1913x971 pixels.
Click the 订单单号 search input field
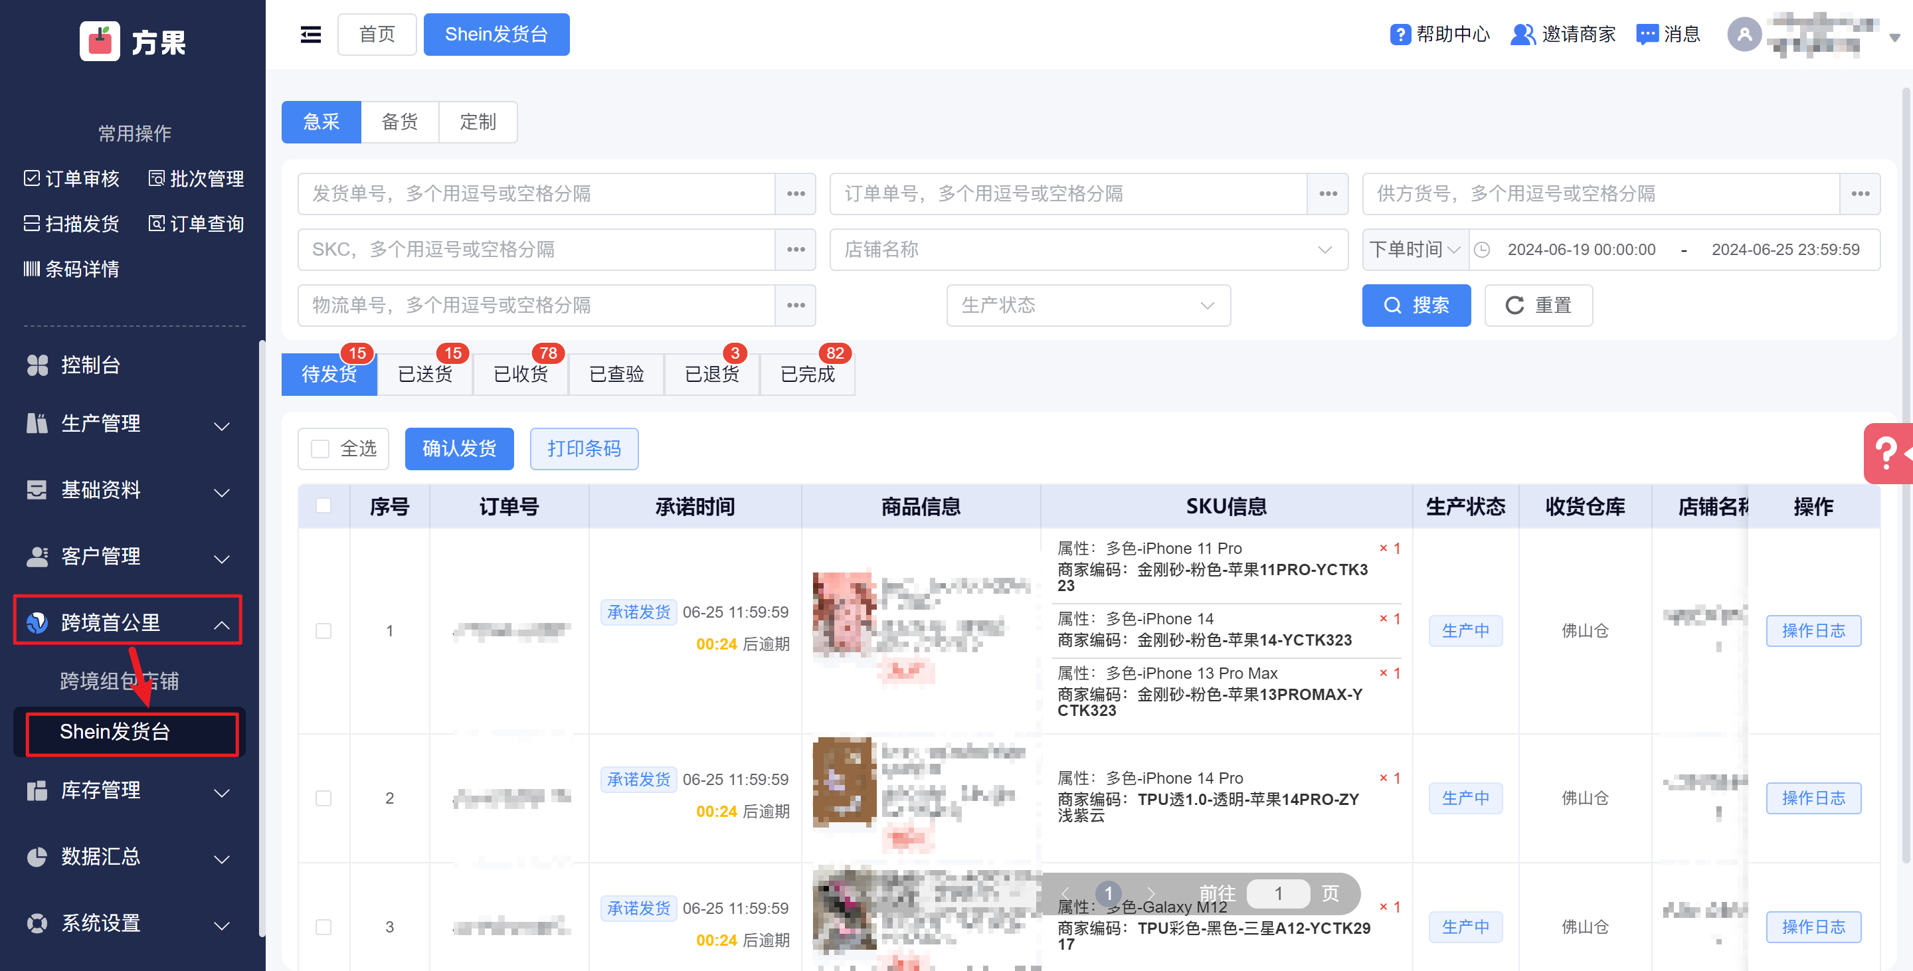pos(1068,194)
